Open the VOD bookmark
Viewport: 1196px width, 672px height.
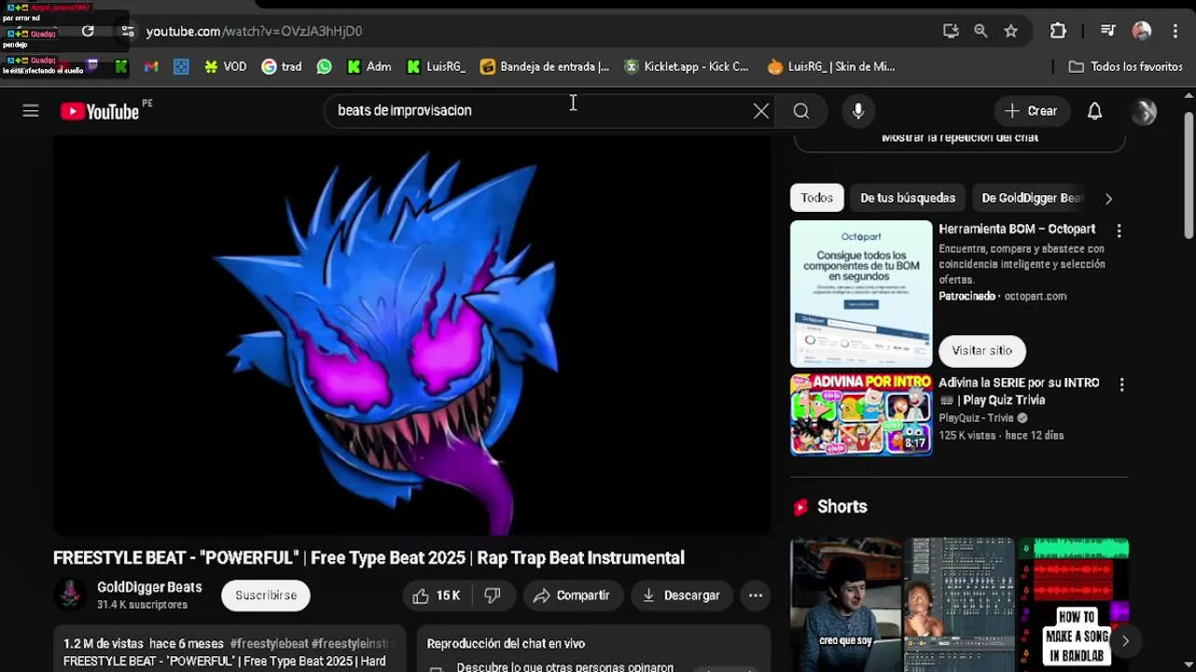(225, 66)
